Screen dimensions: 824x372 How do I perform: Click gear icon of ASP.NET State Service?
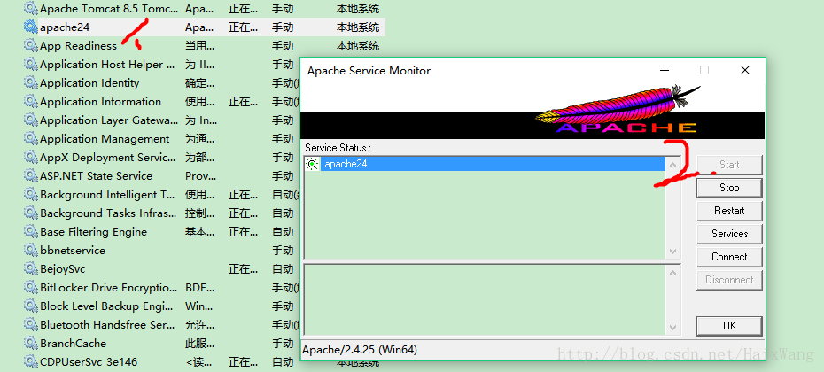(x=31, y=176)
